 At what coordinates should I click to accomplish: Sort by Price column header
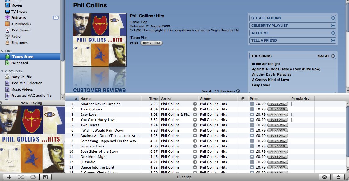[x=269, y=99]
